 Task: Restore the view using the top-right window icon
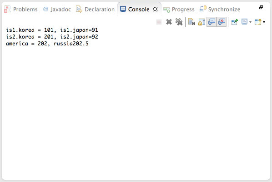pyautogui.click(x=261, y=7)
